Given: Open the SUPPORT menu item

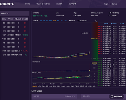Looking at the screenshot, I should click(x=72, y=4).
